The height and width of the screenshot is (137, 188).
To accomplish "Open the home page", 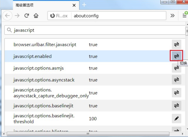I will click(36, 15).
